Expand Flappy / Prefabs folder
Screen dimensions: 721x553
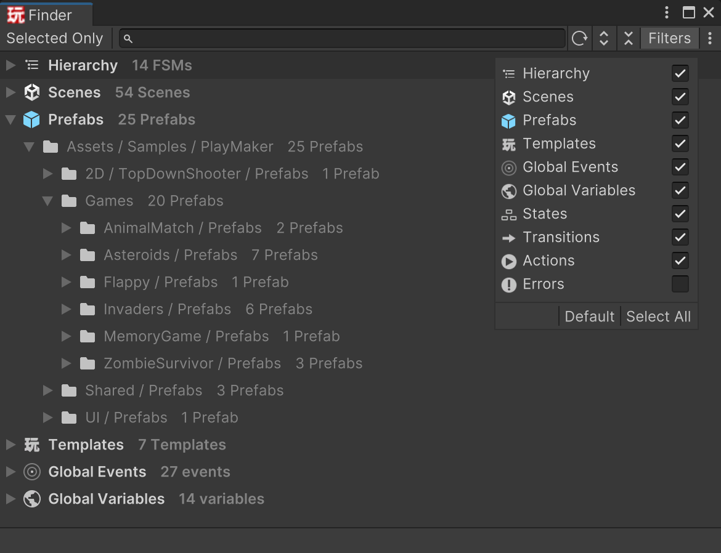click(x=66, y=282)
